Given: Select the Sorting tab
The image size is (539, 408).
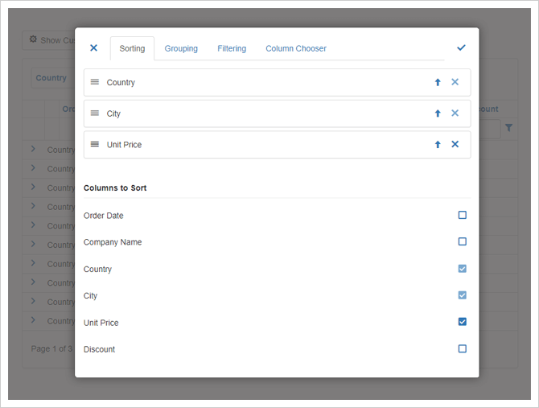Looking at the screenshot, I should (132, 48).
